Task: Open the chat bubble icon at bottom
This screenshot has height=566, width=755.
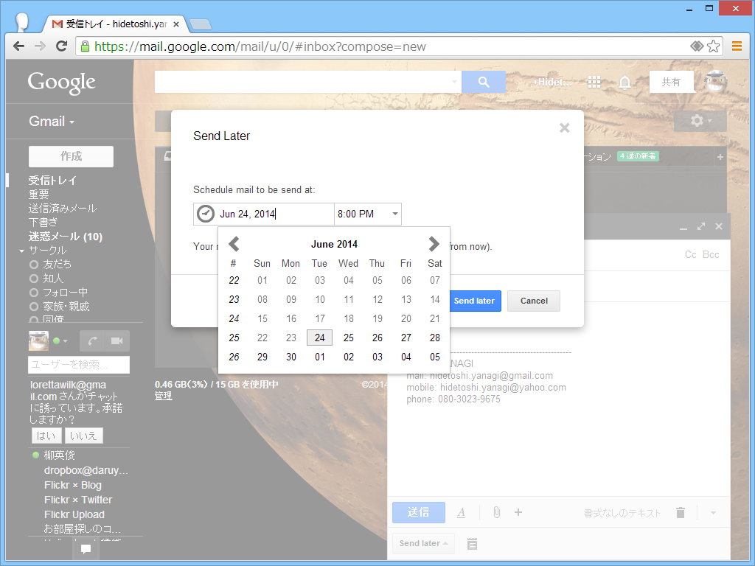Action: point(86,548)
